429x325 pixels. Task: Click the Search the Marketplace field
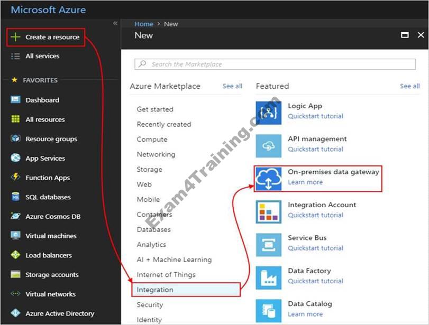[x=275, y=64]
